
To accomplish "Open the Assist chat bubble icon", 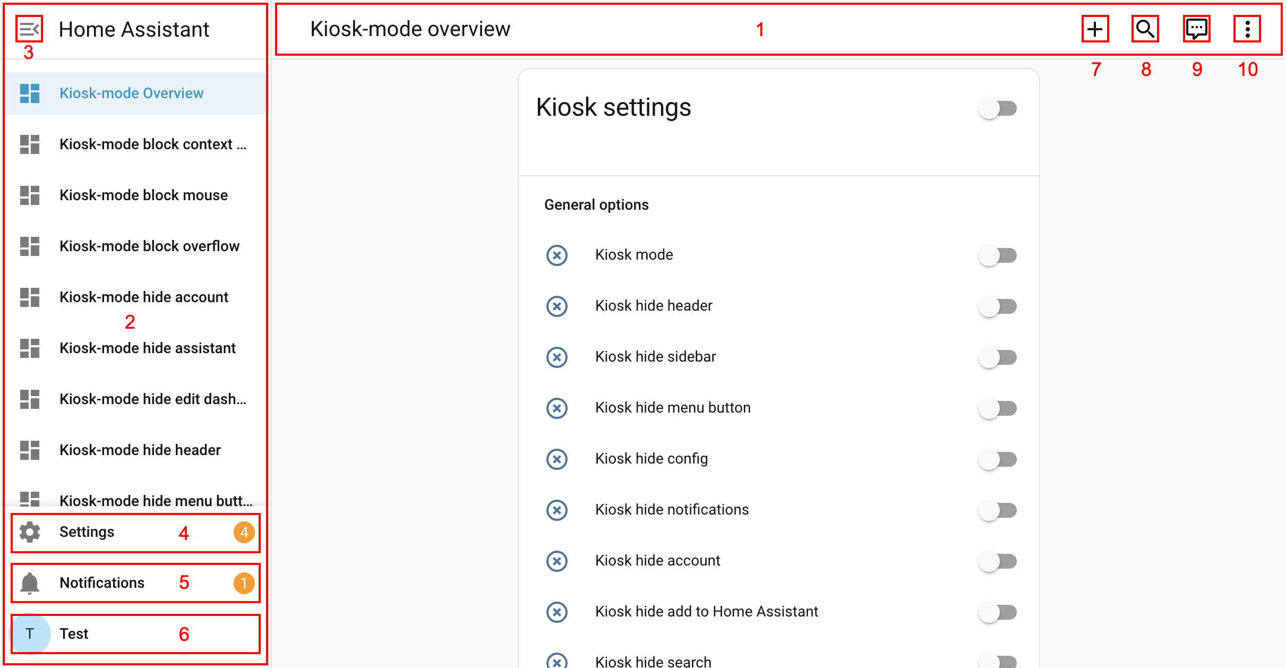I will pos(1196,29).
